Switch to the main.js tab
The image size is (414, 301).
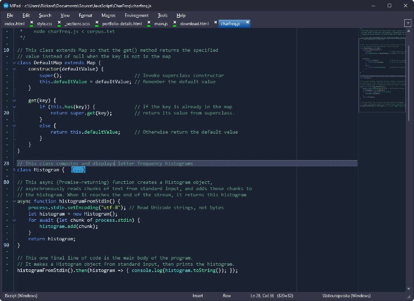pos(161,24)
